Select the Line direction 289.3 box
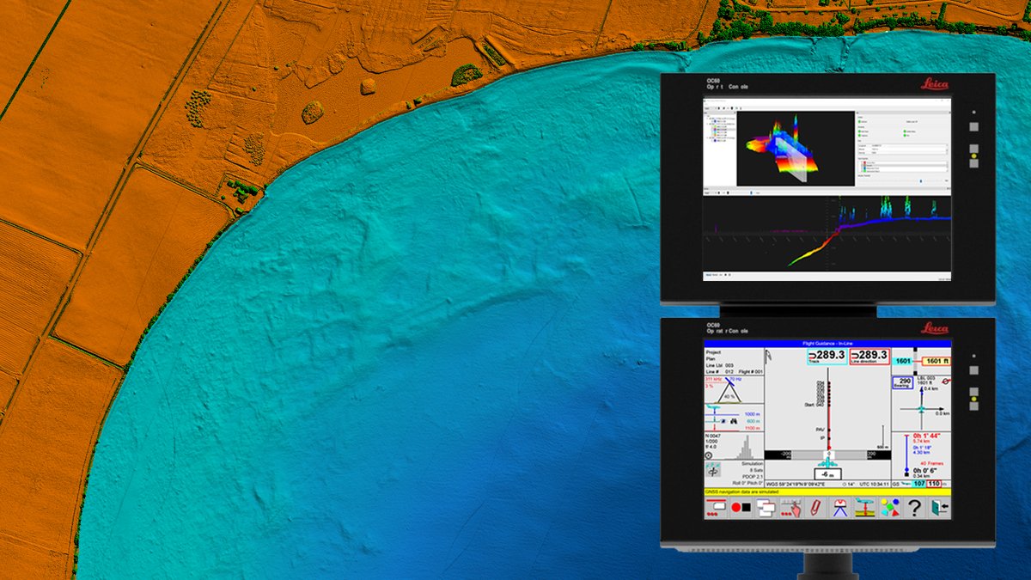The image size is (1031, 580). point(869,357)
